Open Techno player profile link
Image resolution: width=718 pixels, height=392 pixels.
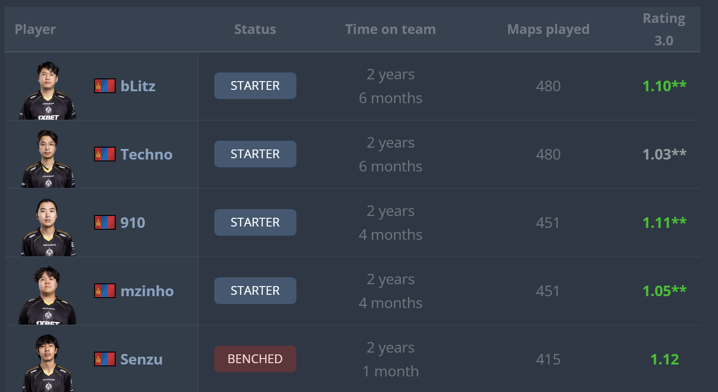point(146,154)
